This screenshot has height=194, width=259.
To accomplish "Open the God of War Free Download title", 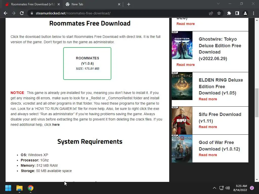I will (219, 146).
